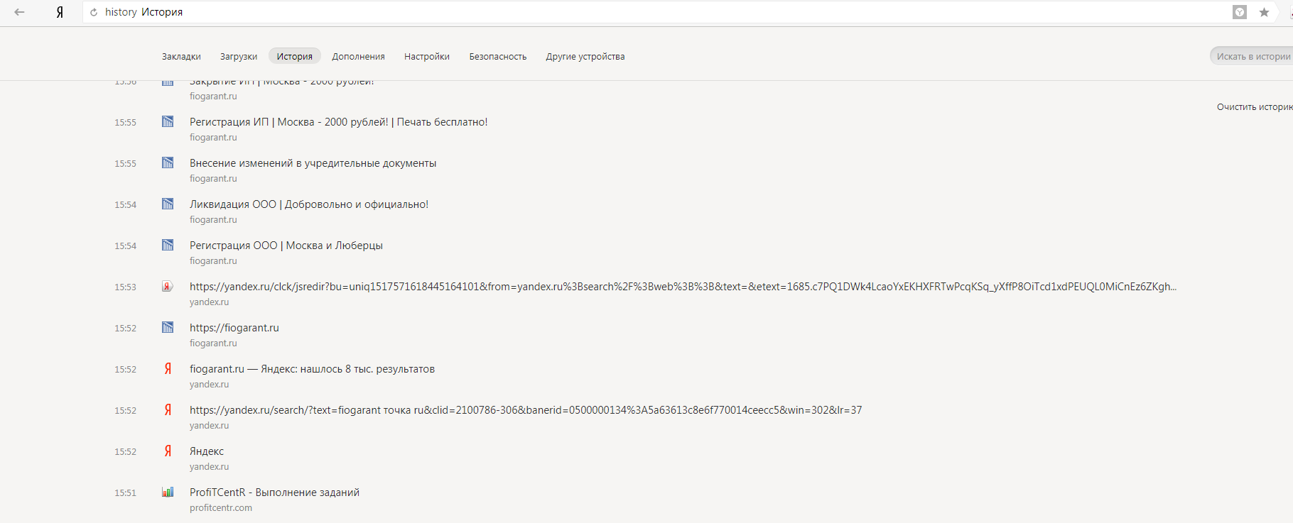The width and height of the screenshot is (1293, 523).
Task: Click the favicon of the ProfiTCentR entry
Action: click(x=168, y=492)
